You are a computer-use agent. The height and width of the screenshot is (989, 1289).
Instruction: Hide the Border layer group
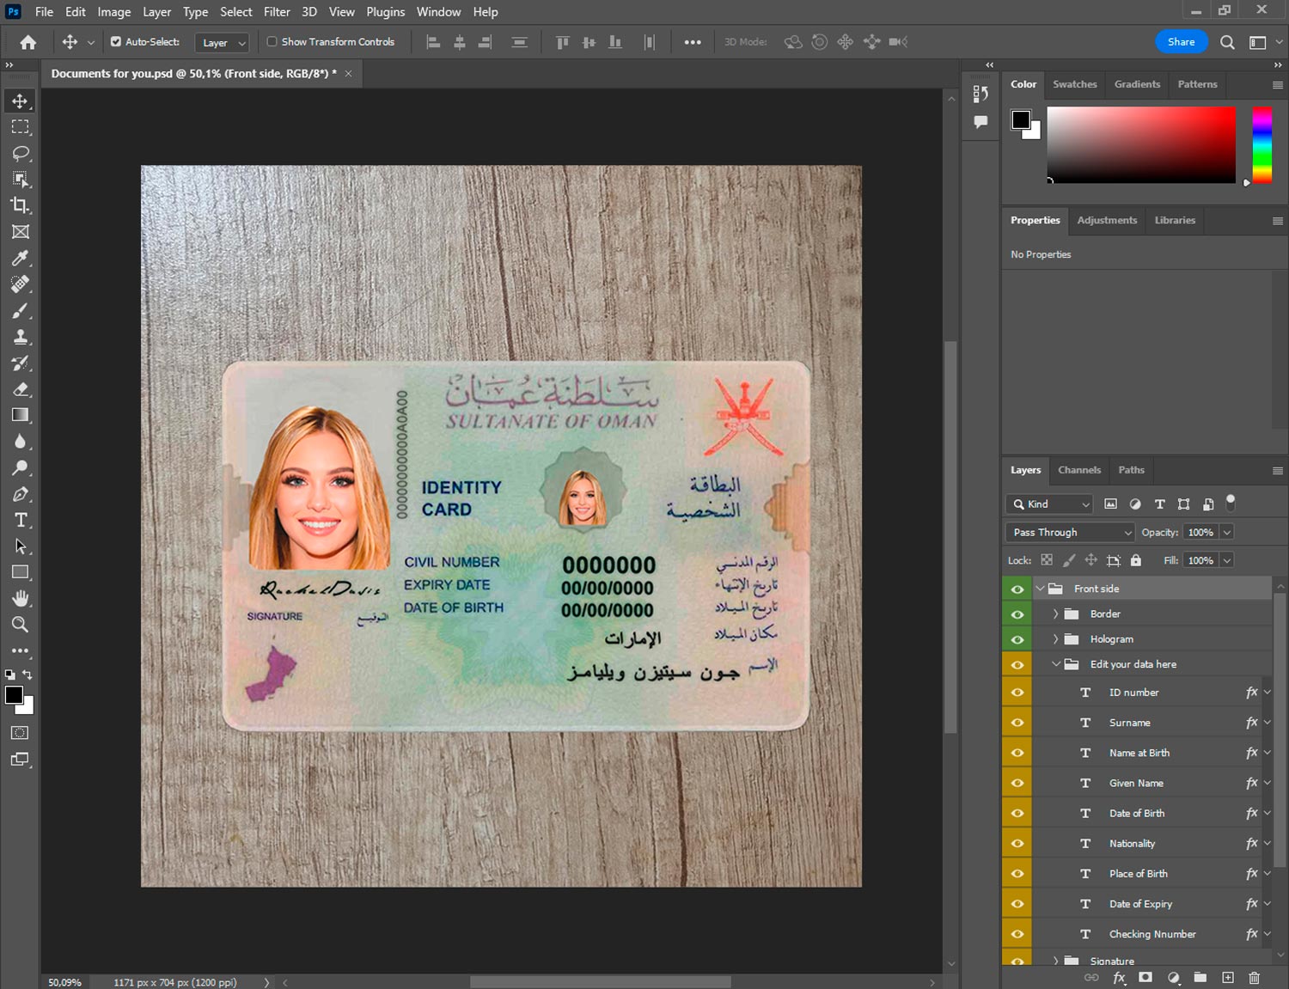pos(1017,614)
